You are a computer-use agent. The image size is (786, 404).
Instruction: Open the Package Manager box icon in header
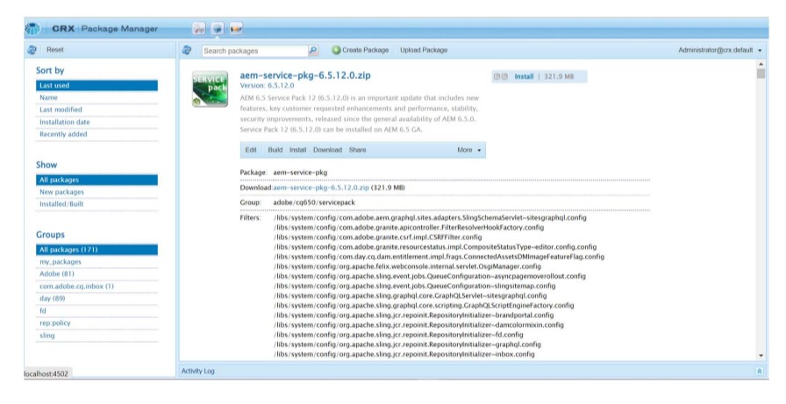(218, 29)
